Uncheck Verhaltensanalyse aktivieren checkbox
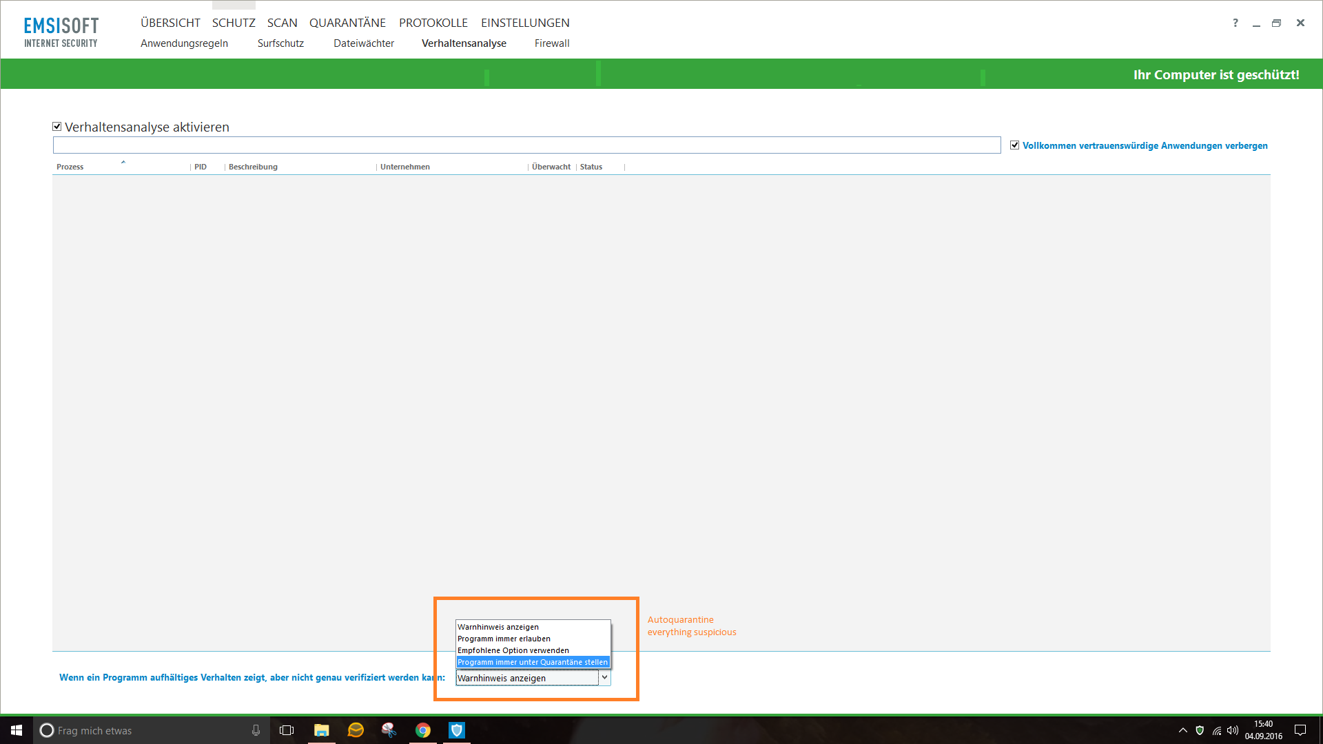The image size is (1323, 744). pos(57,127)
